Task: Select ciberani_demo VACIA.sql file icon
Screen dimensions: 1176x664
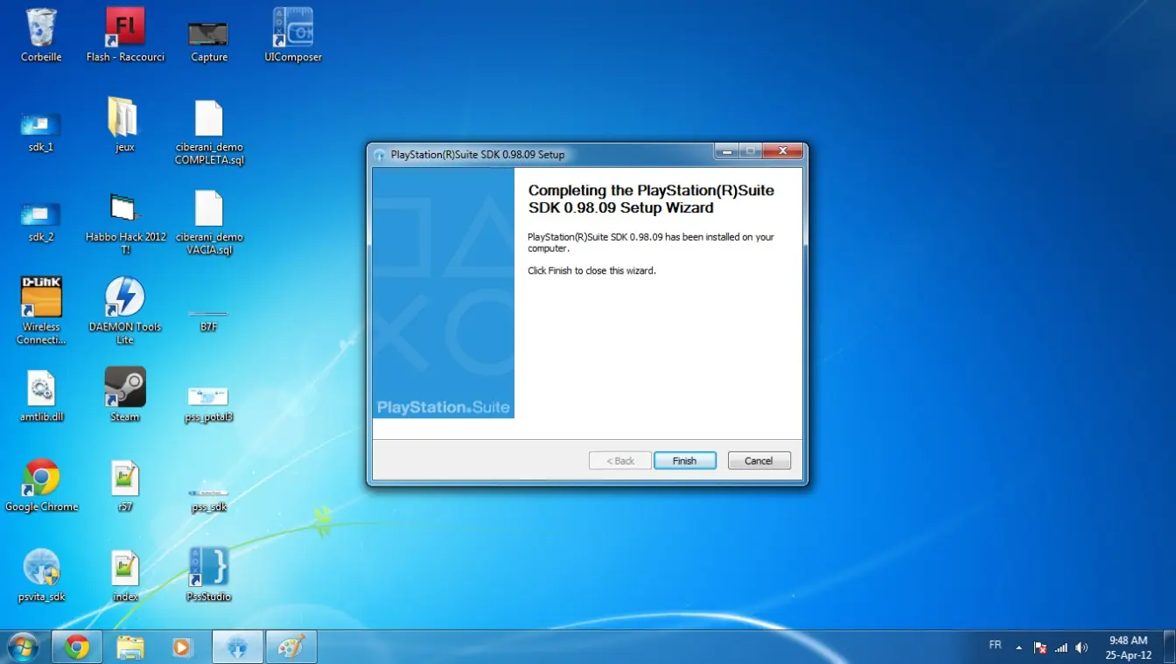Action: point(209,222)
